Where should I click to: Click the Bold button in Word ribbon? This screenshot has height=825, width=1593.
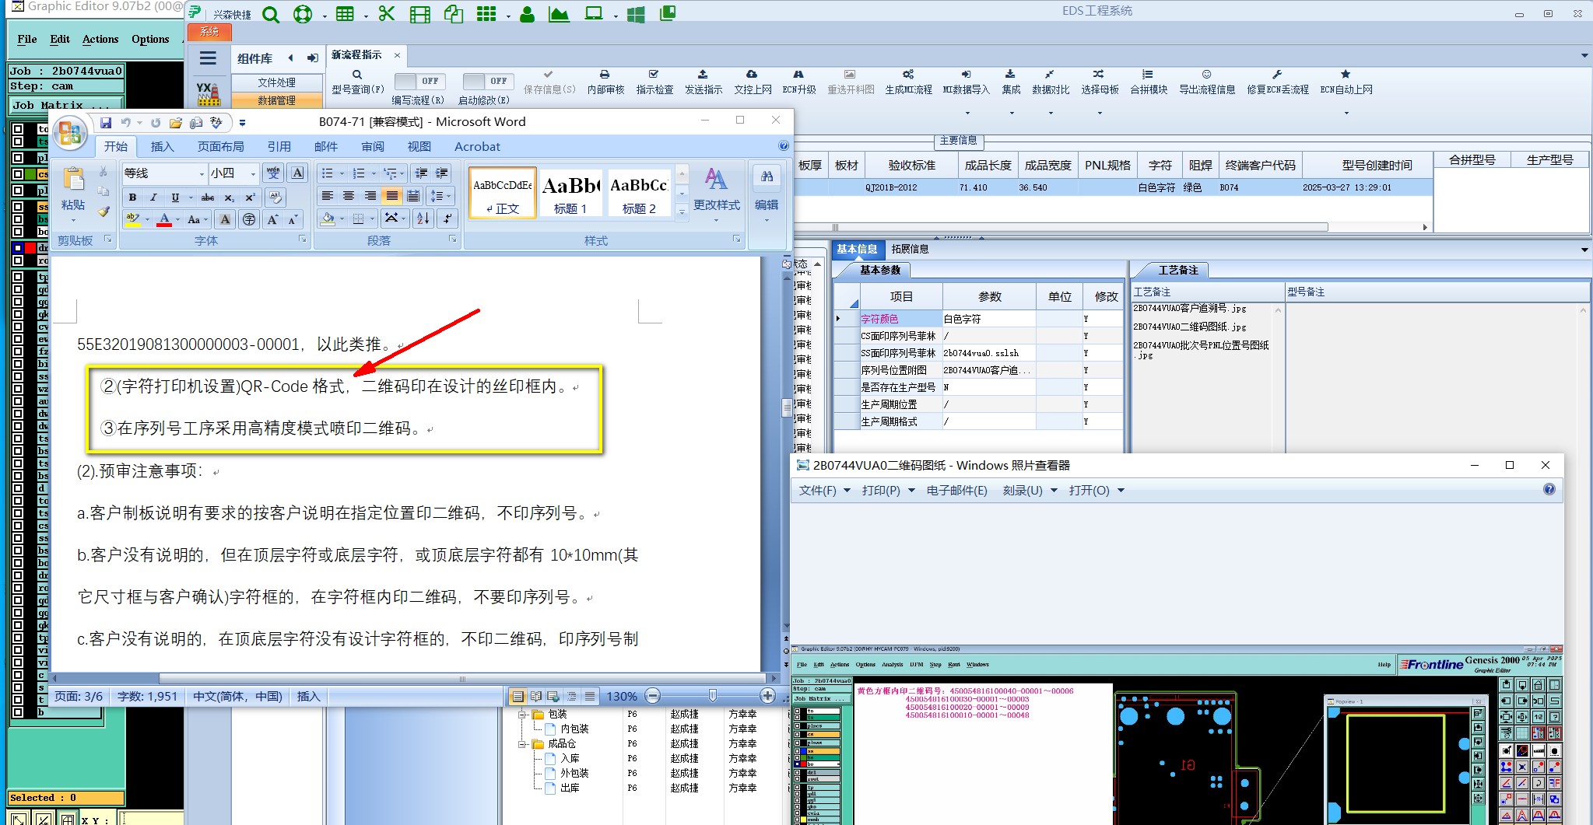[x=132, y=198]
